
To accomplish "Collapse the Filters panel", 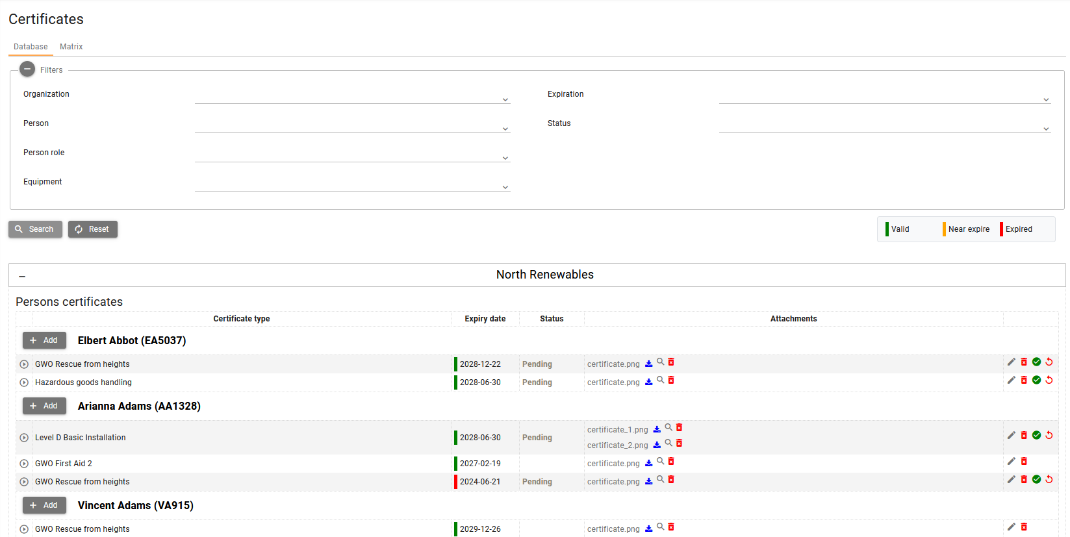I will pos(27,69).
